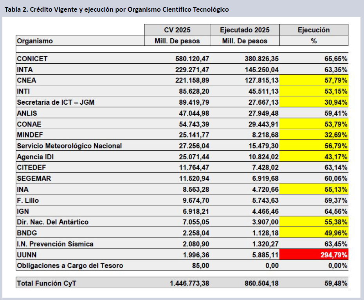The height and width of the screenshot is (300, 364).
Task: Click the 'Servicio Meteorológico Nacional' row label
Action: 69,146
